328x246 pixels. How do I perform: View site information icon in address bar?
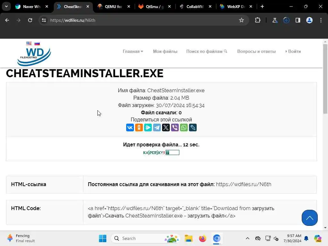(x=44, y=20)
